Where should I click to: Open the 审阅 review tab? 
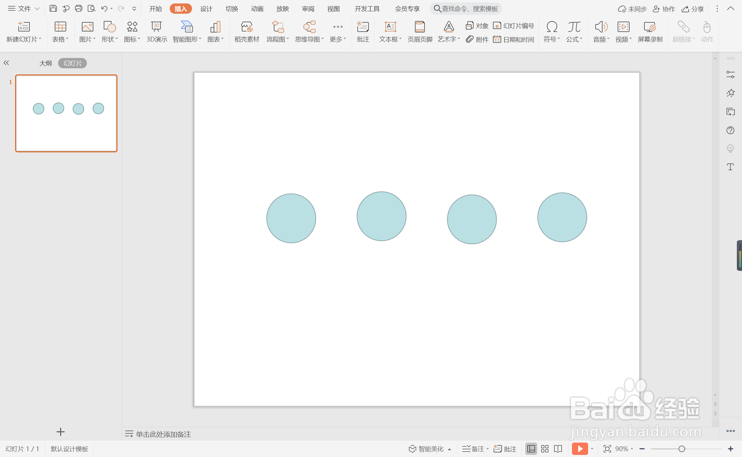(x=308, y=9)
